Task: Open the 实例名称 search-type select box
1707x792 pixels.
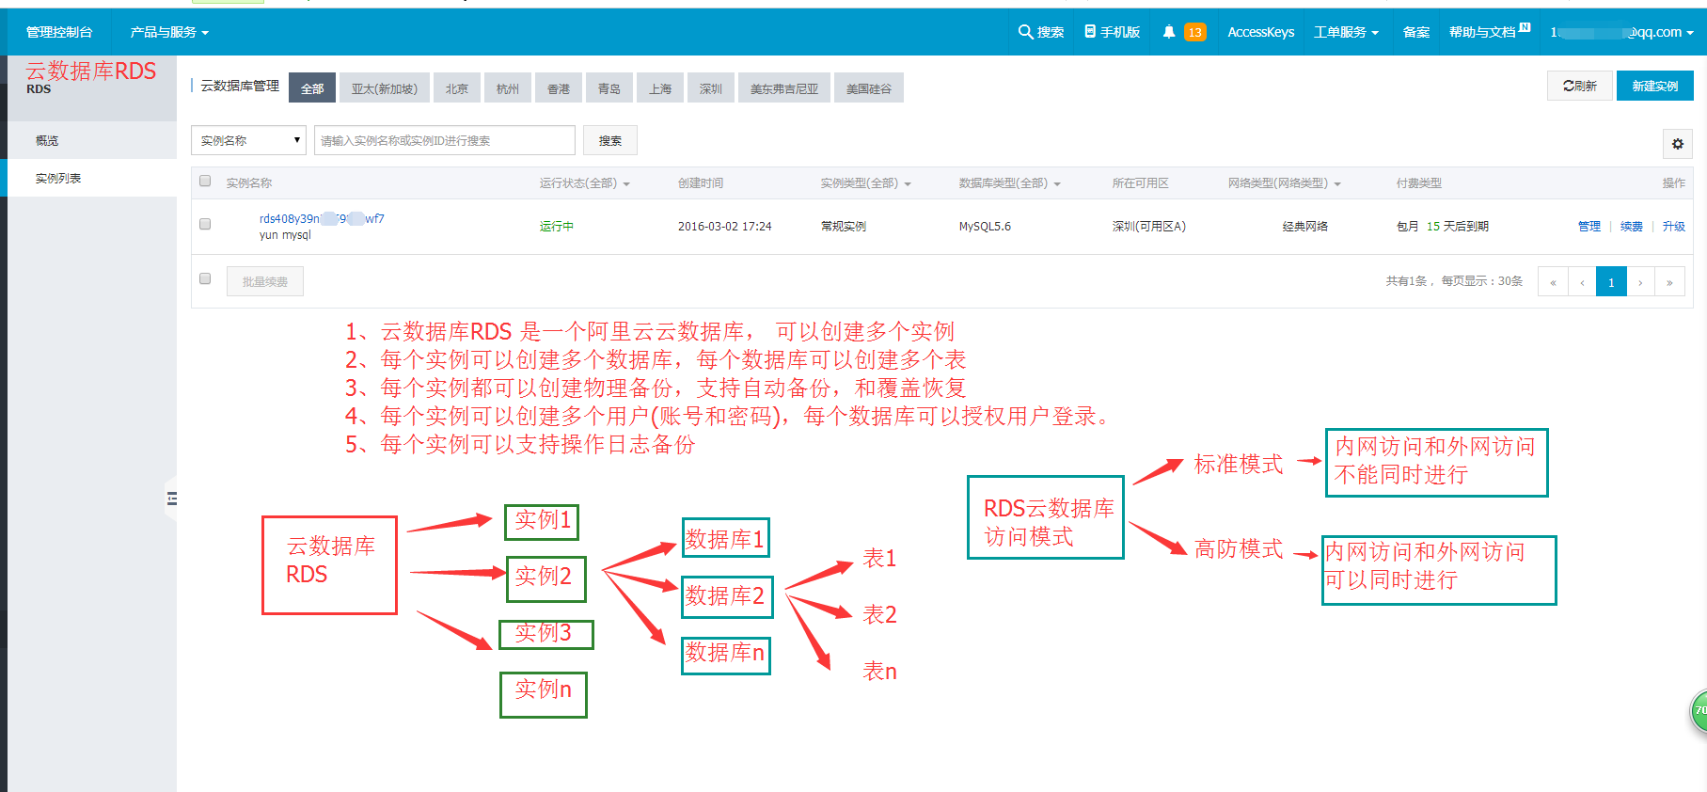Action: pyautogui.click(x=248, y=140)
